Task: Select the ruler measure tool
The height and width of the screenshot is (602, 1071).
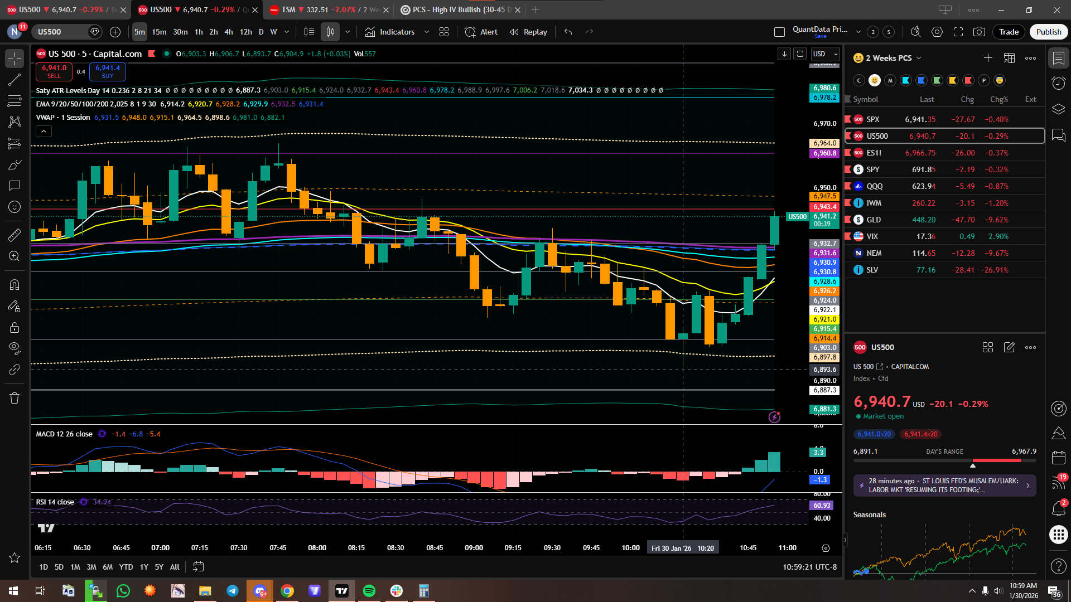Action: pyautogui.click(x=15, y=235)
